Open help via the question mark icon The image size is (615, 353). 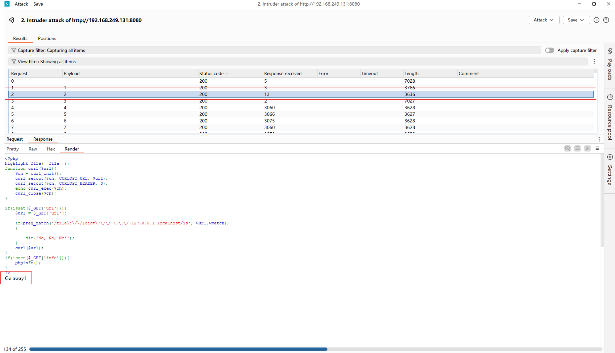point(606,20)
